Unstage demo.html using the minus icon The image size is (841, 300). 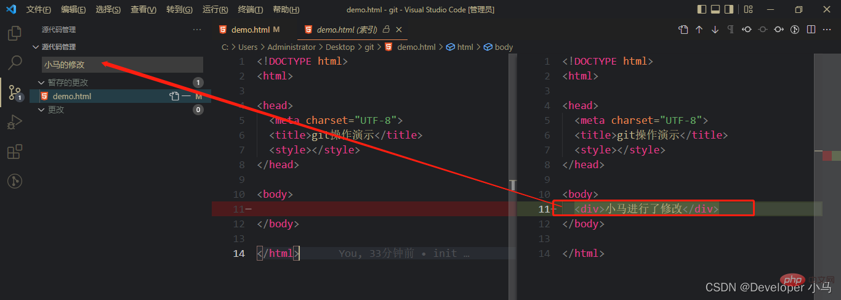pos(186,96)
